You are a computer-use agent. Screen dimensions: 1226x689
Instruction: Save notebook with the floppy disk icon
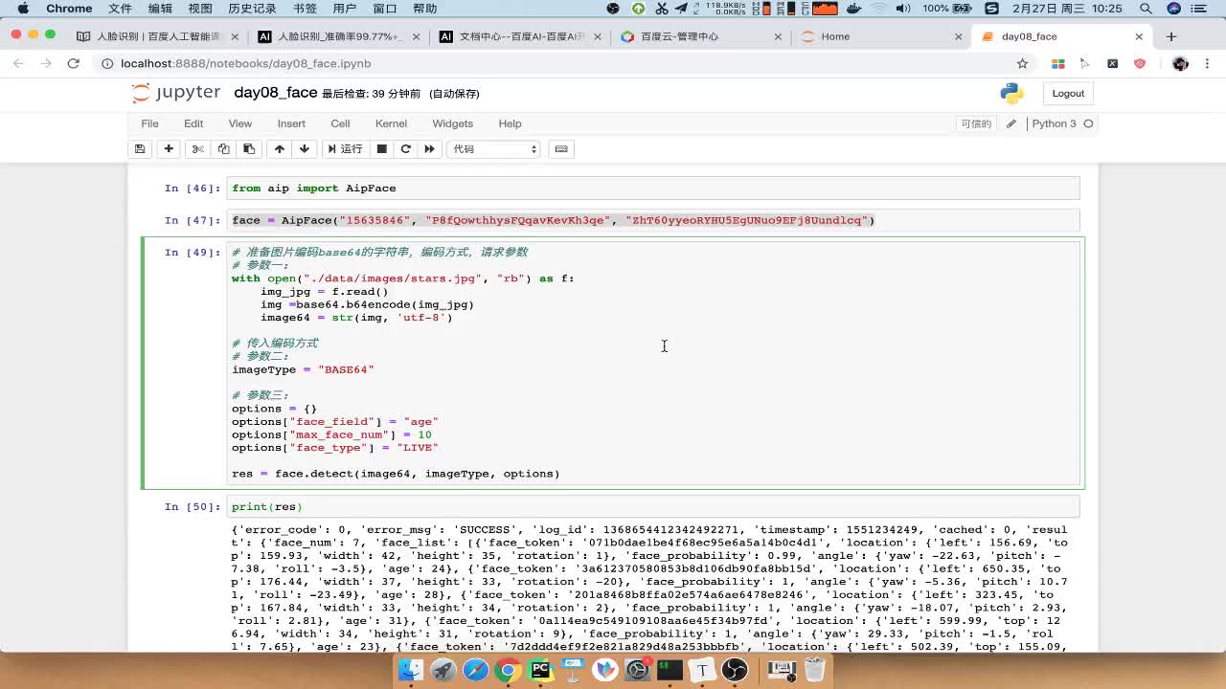click(x=140, y=148)
